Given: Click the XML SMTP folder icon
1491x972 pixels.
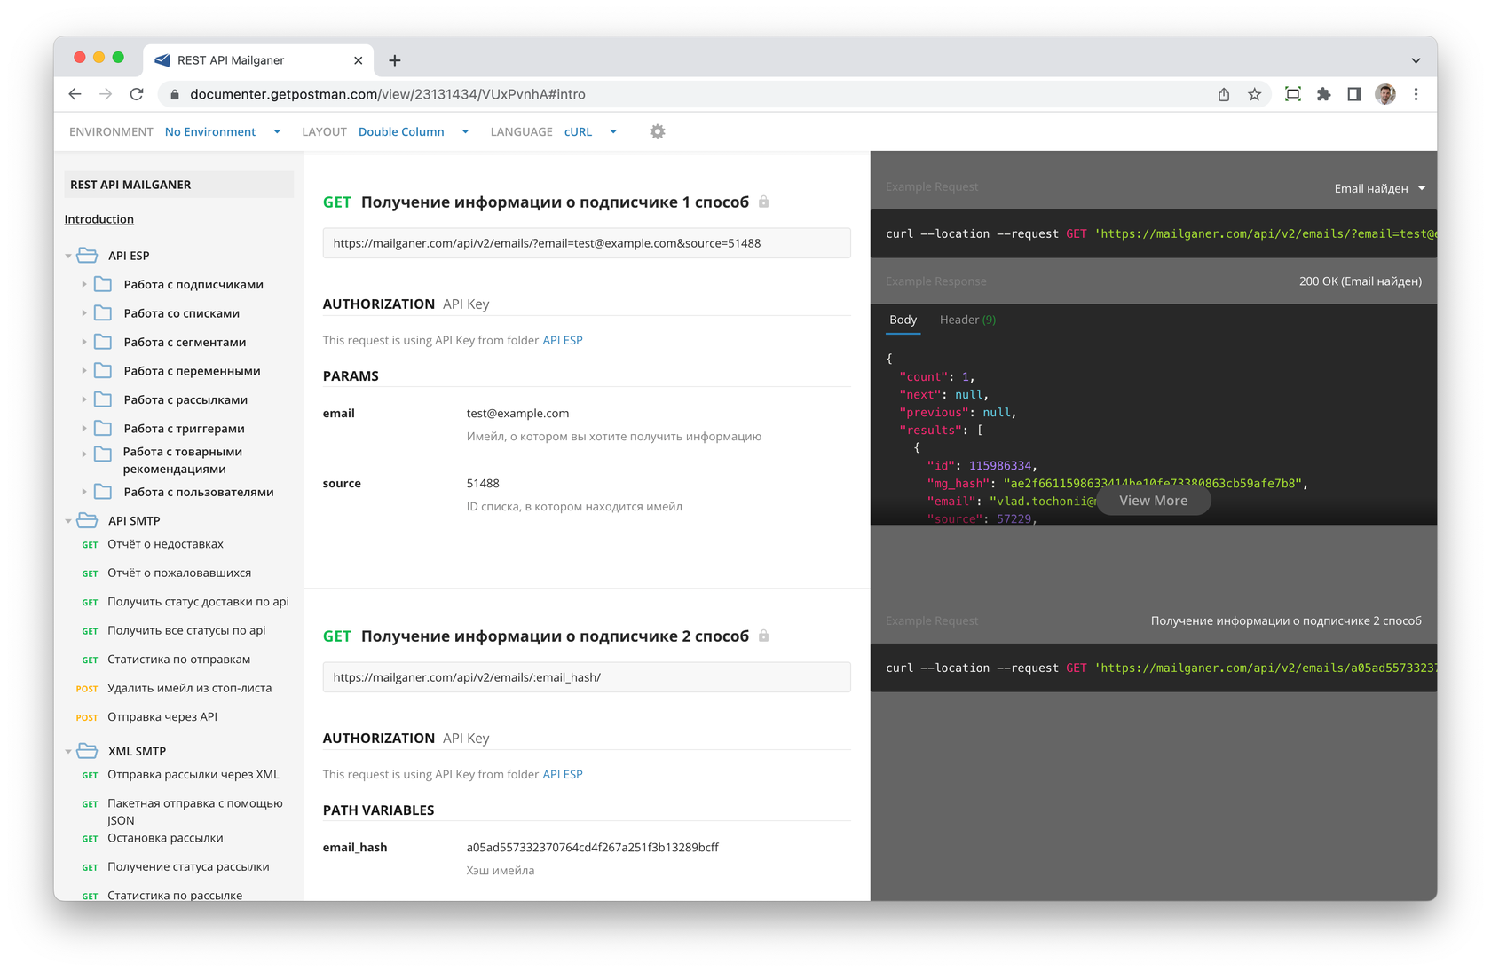Looking at the screenshot, I should coord(87,751).
